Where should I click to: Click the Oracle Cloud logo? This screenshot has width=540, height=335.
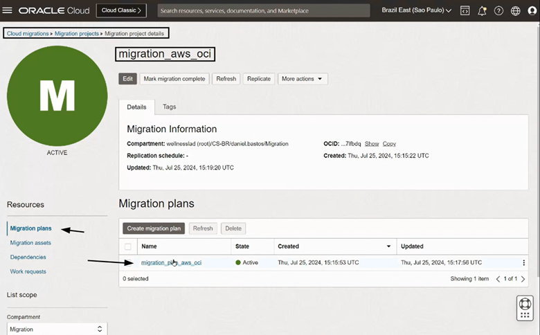pyautogui.click(x=54, y=10)
